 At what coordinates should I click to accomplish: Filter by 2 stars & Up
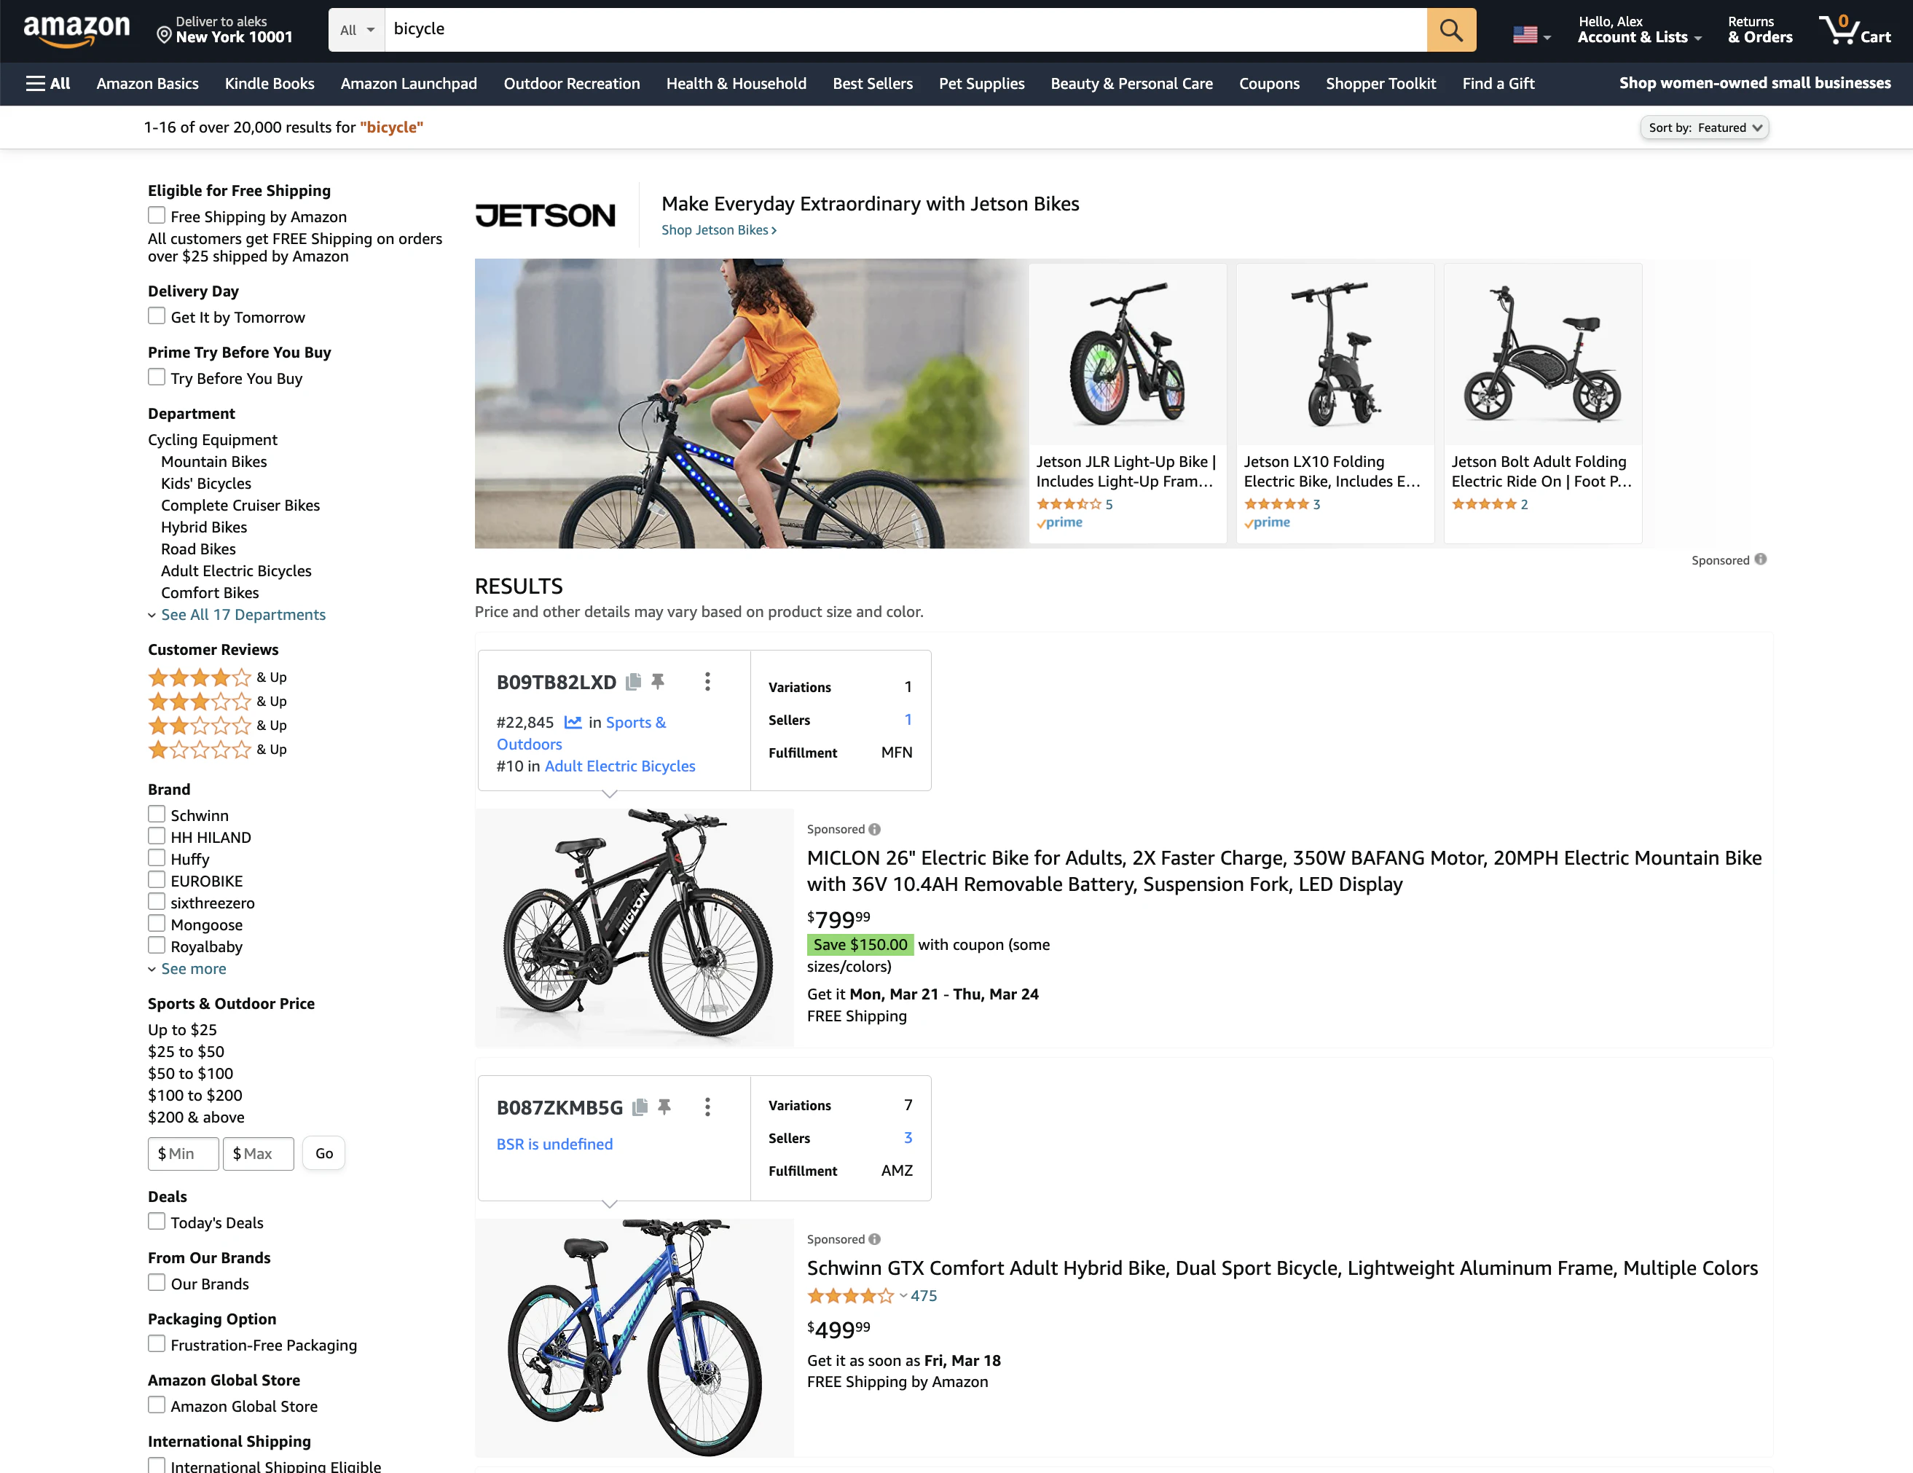click(x=217, y=725)
